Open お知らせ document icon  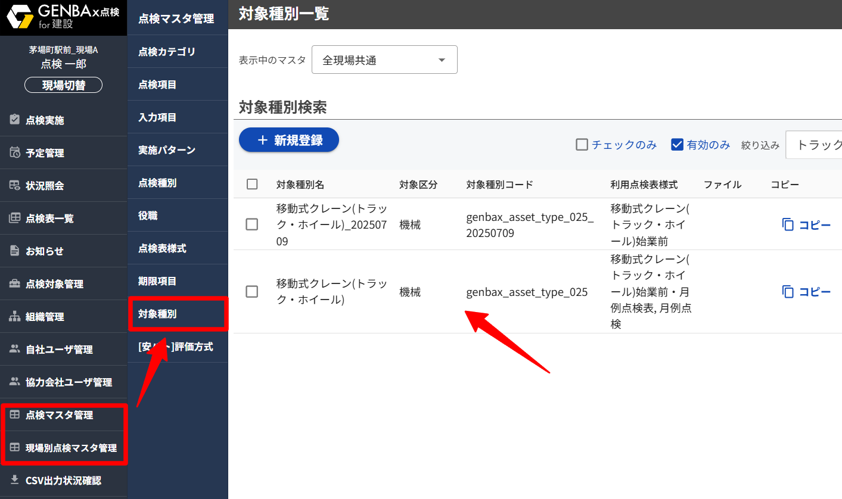coord(15,251)
